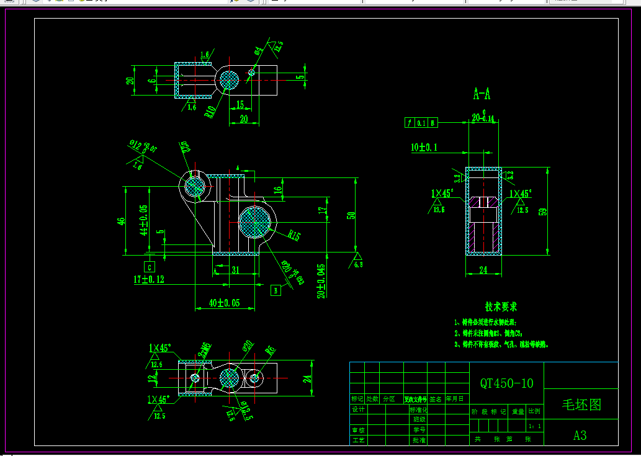Select the R15 radius dimension

coord(294,235)
